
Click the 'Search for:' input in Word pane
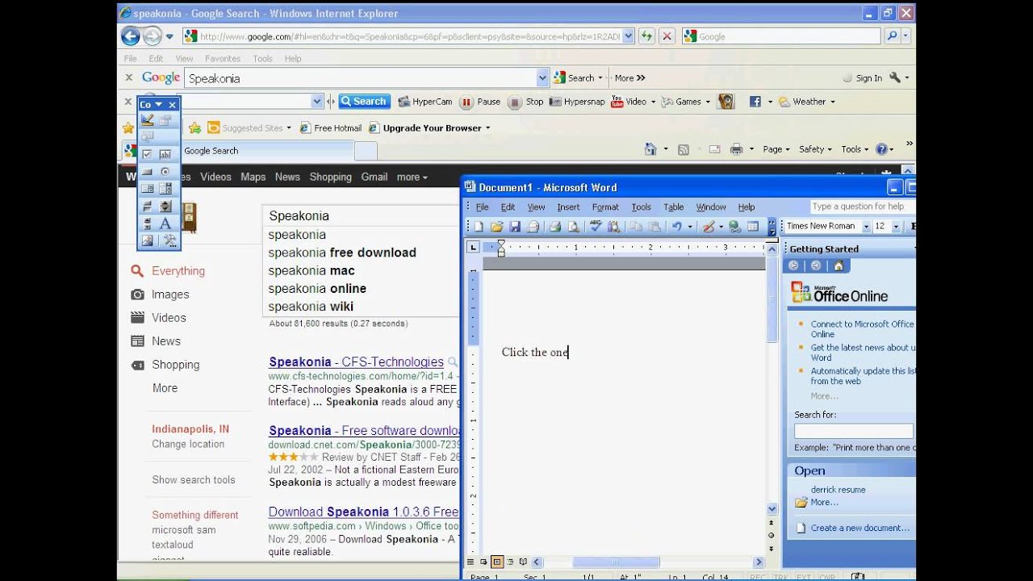(x=854, y=431)
